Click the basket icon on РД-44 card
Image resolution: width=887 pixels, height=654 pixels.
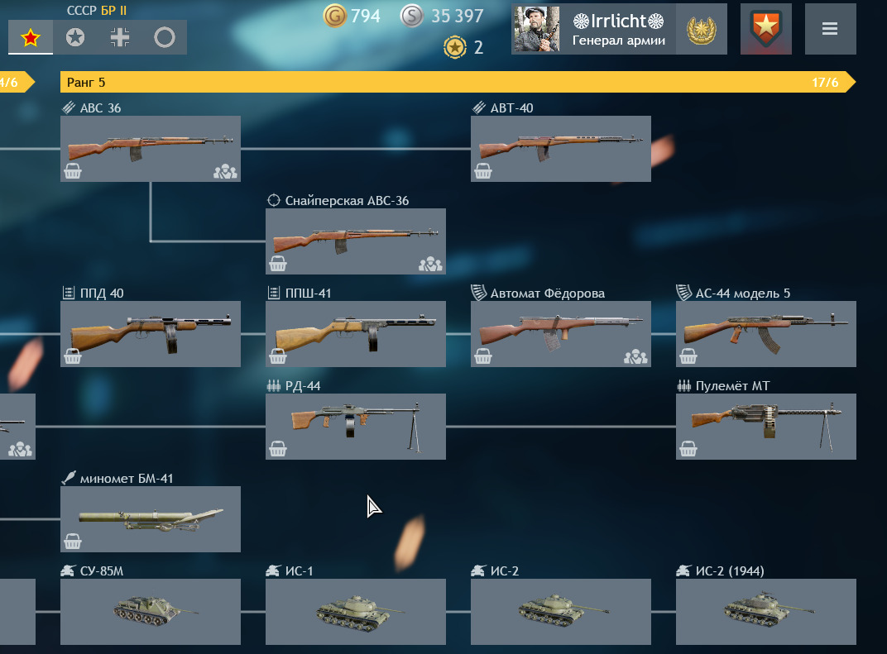[x=278, y=449]
